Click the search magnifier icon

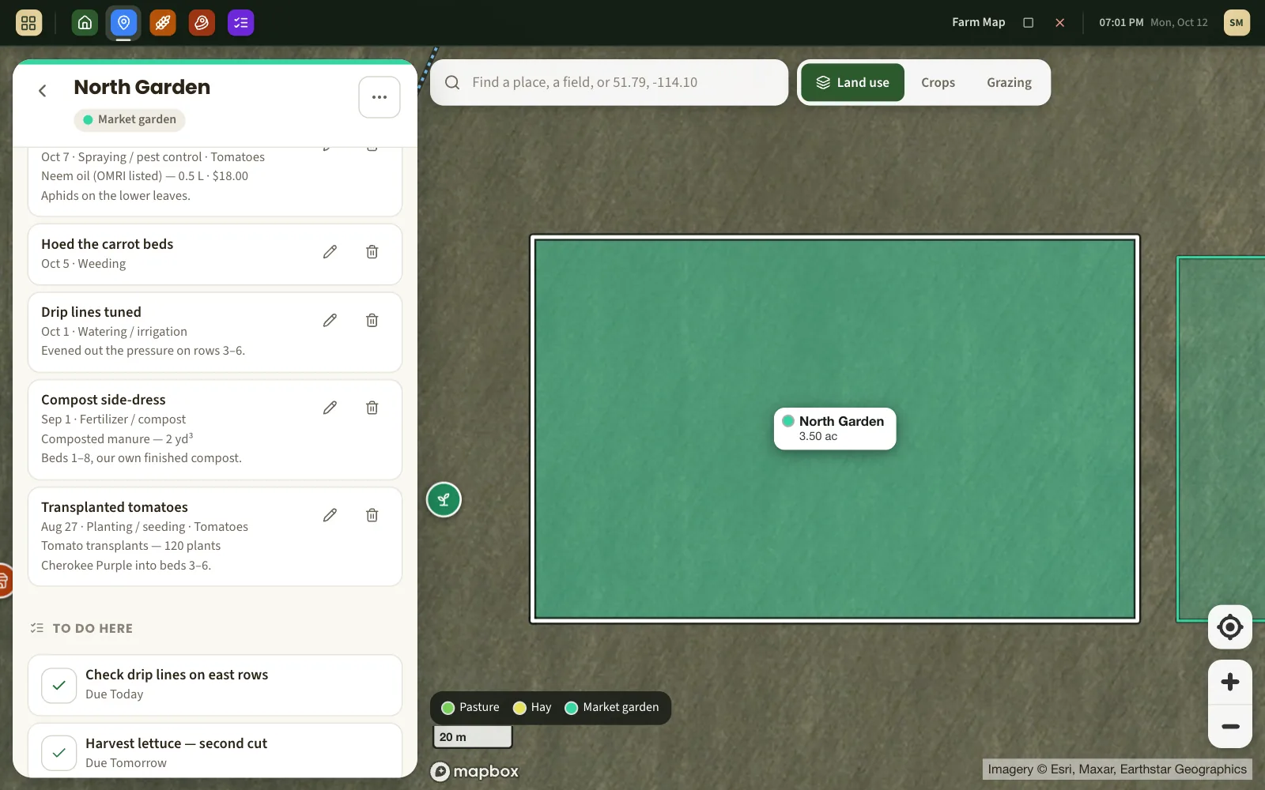[x=452, y=82]
